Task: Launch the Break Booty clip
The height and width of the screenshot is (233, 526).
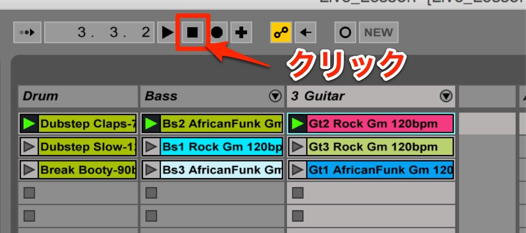Action: click(x=30, y=170)
